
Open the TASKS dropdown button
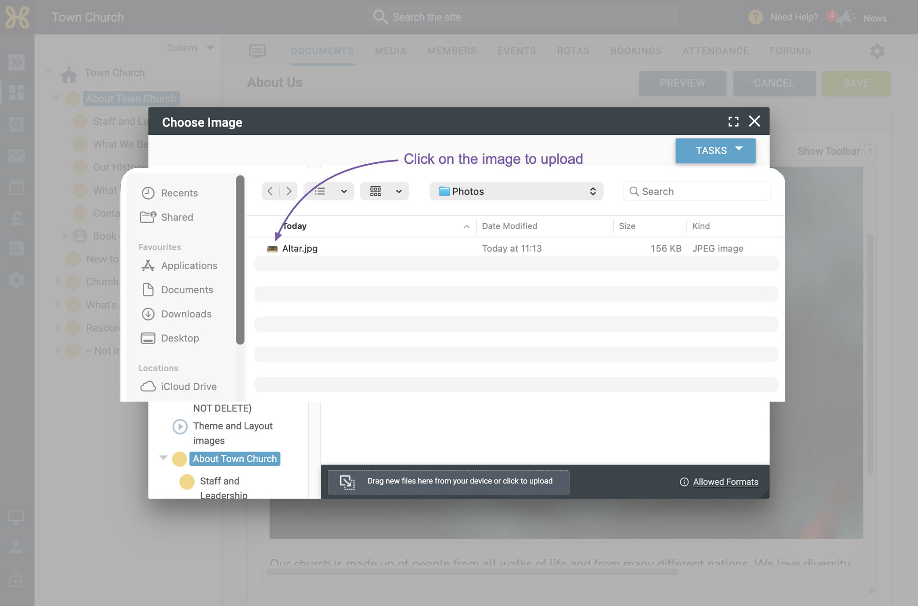715,150
